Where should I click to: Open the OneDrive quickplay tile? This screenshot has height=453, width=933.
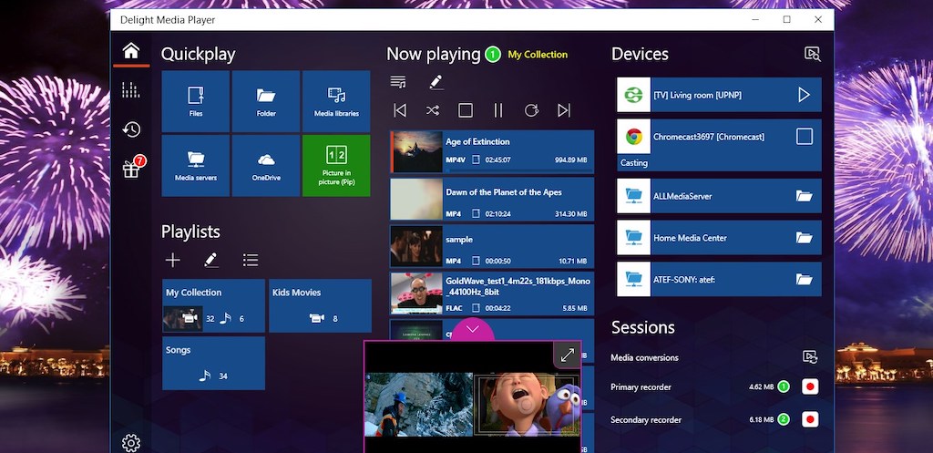(266, 165)
